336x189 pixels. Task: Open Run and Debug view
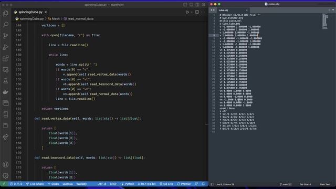tap(6, 47)
